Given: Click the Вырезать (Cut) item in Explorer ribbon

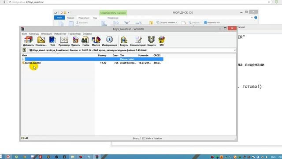Looking at the screenshot, I should pos(82,23).
